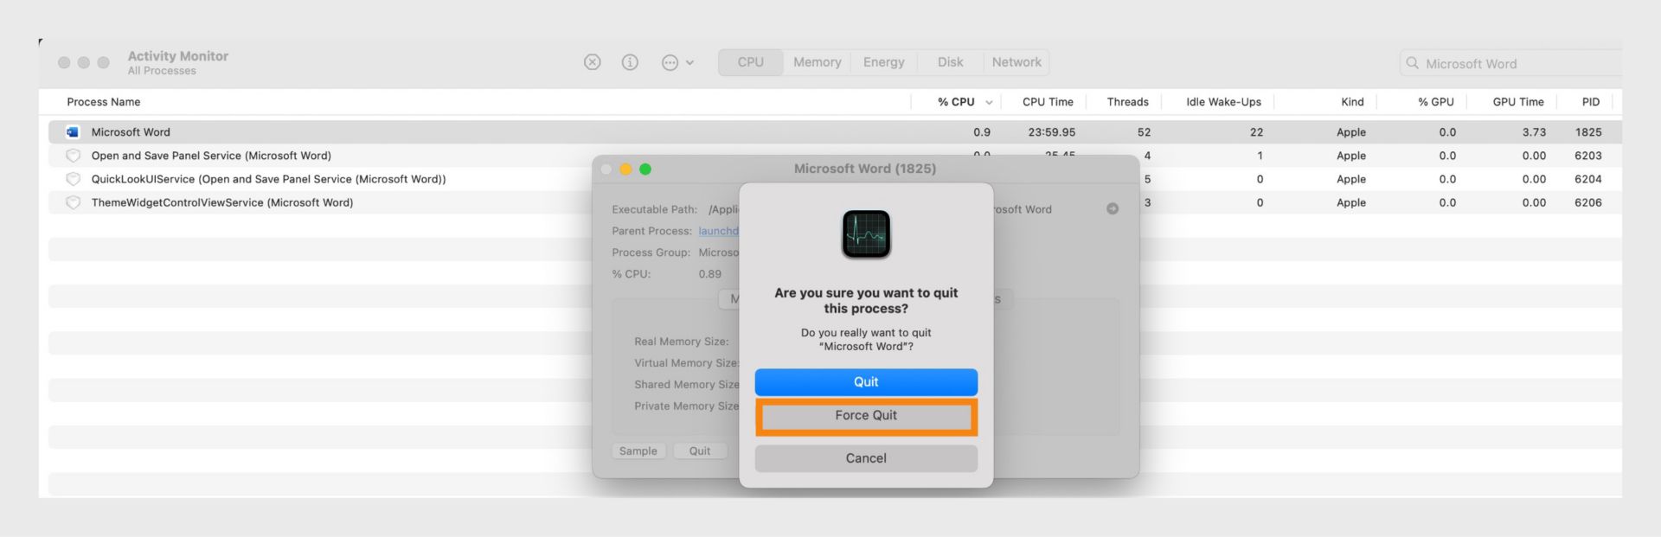This screenshot has height=537, width=1661.
Task: Sort by Threads column header
Action: click(1128, 102)
